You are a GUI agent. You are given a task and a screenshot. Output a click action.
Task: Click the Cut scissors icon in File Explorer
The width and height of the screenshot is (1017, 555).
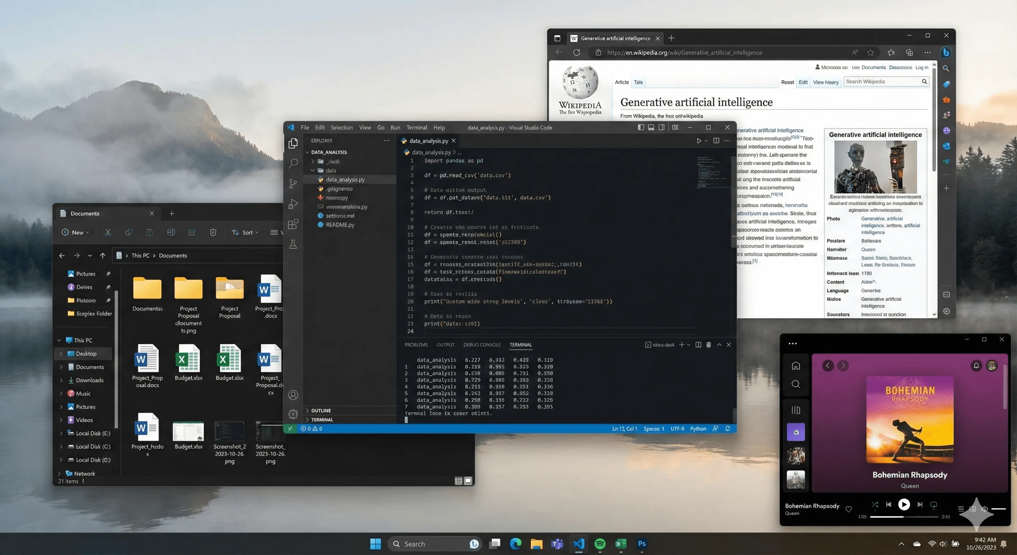pos(108,232)
